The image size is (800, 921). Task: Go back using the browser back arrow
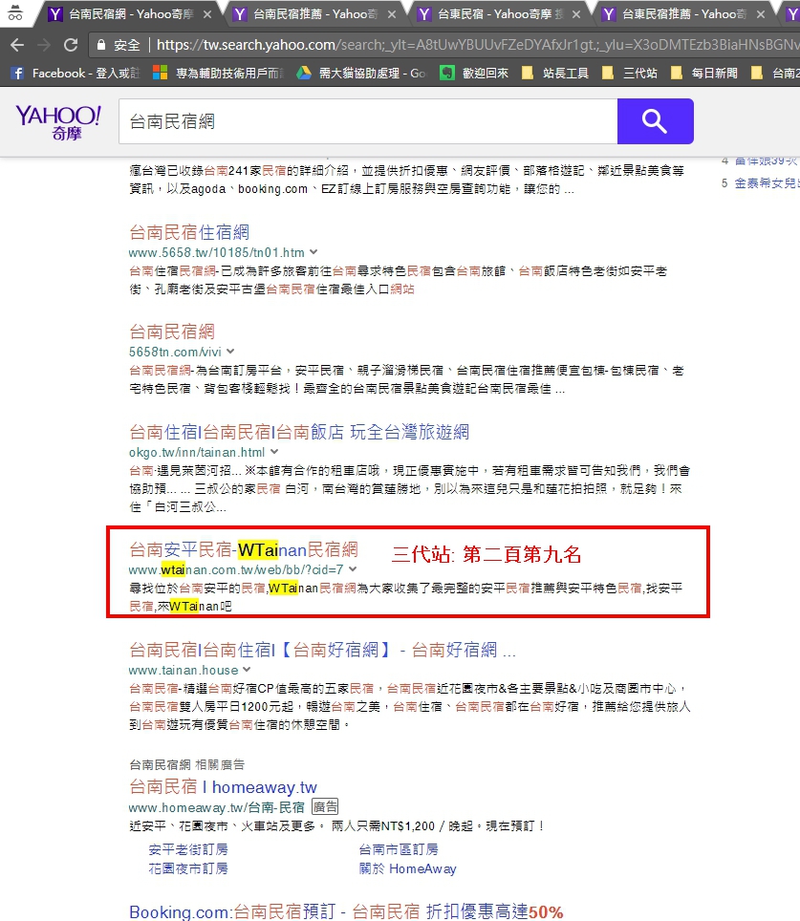(x=17, y=45)
